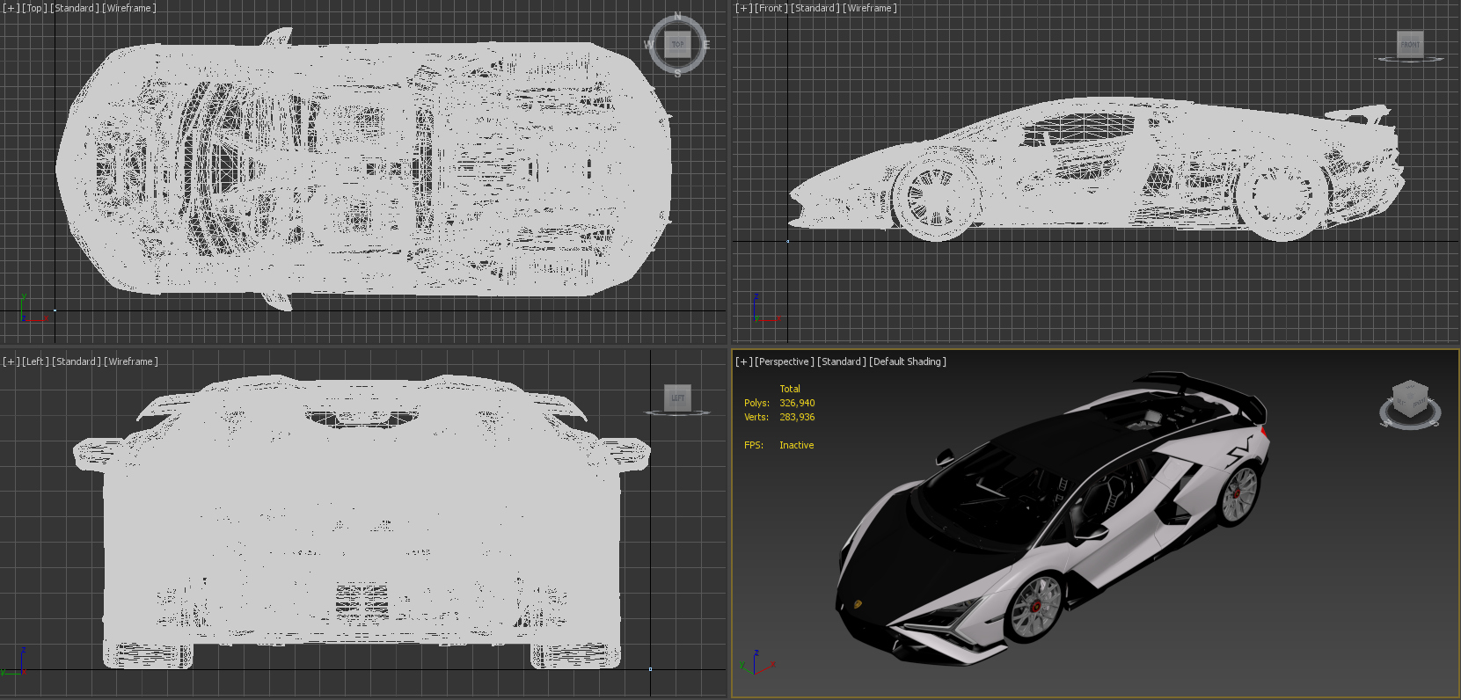Open [Wireframe] shading menu in Top viewport
The height and width of the screenshot is (700, 1461).
129,8
